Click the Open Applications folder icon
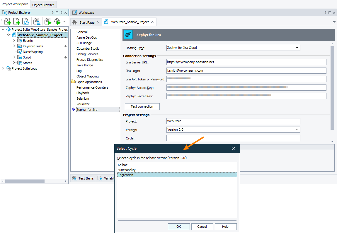 [x=73, y=82]
